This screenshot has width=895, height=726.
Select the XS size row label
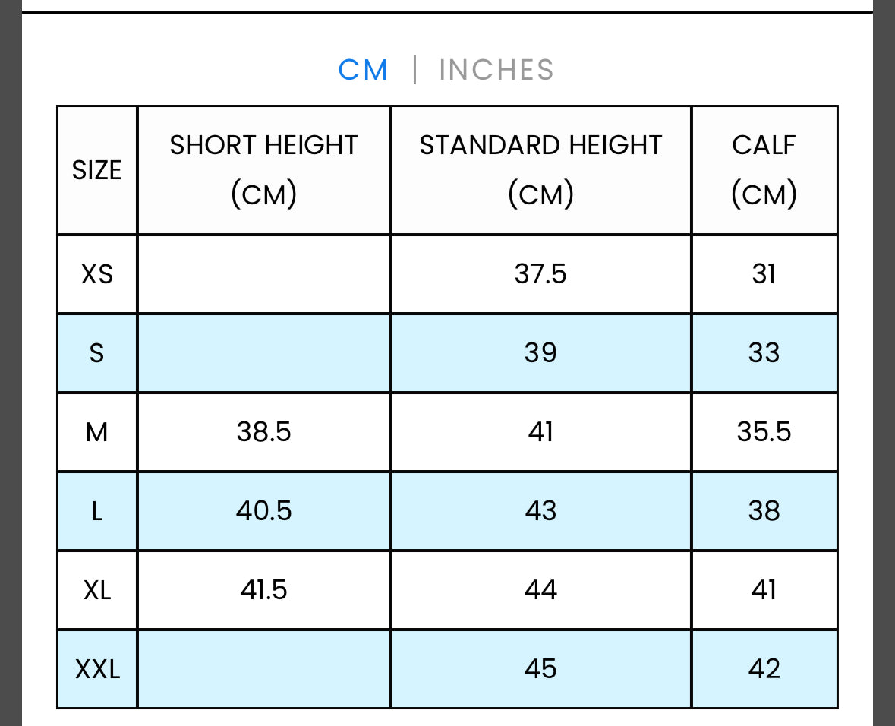97,273
